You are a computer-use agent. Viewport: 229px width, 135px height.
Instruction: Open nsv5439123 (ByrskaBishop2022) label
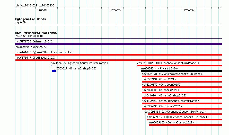coord(171,122)
